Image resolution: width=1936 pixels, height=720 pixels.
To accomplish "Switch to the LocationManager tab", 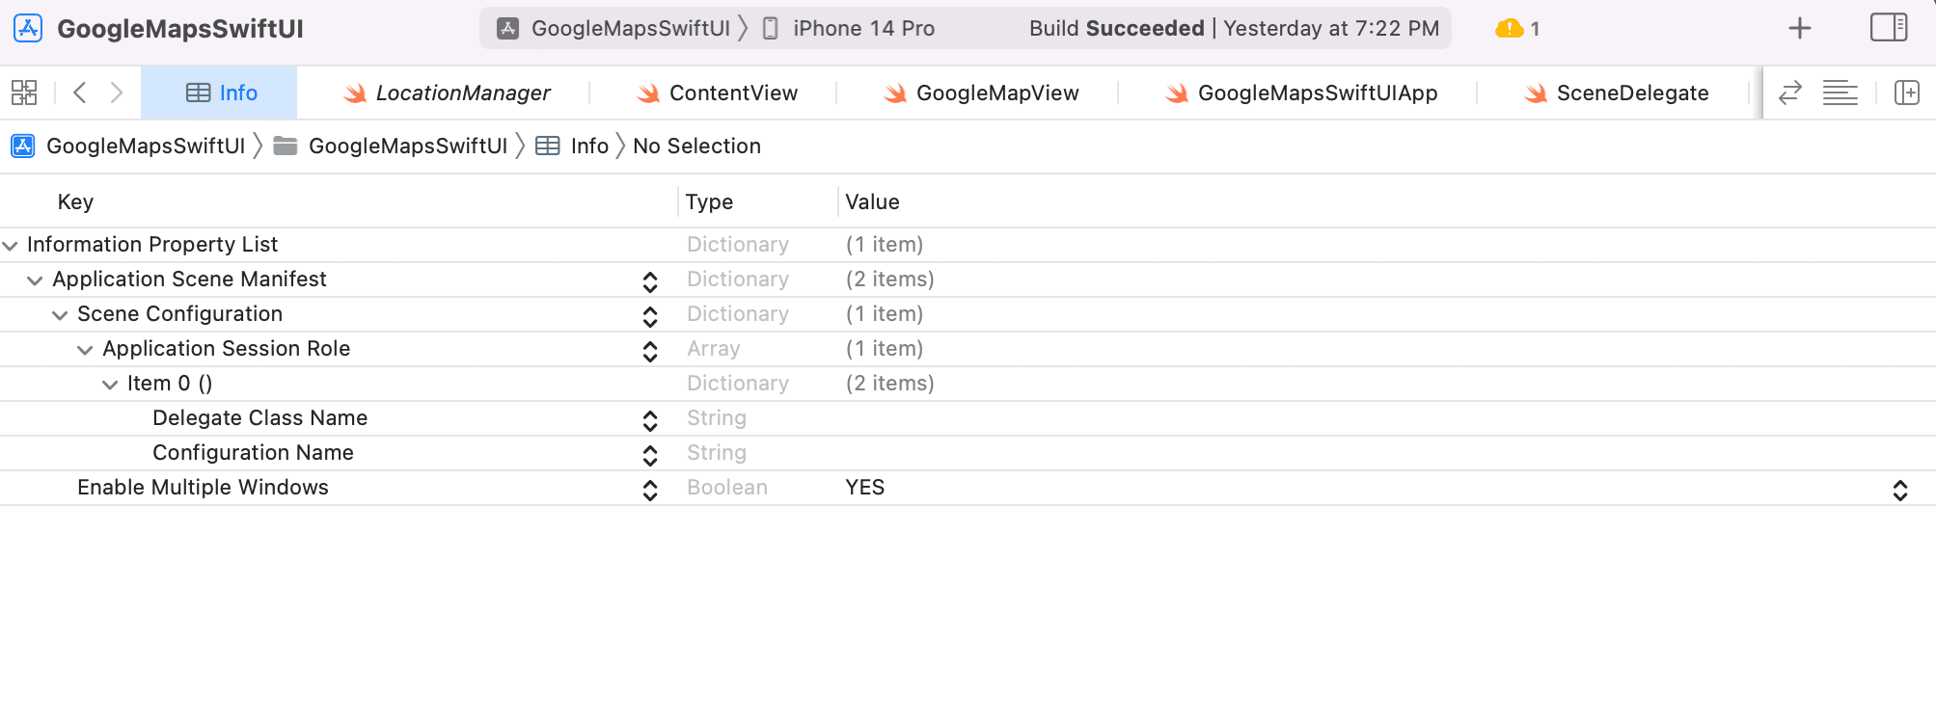I will (464, 93).
